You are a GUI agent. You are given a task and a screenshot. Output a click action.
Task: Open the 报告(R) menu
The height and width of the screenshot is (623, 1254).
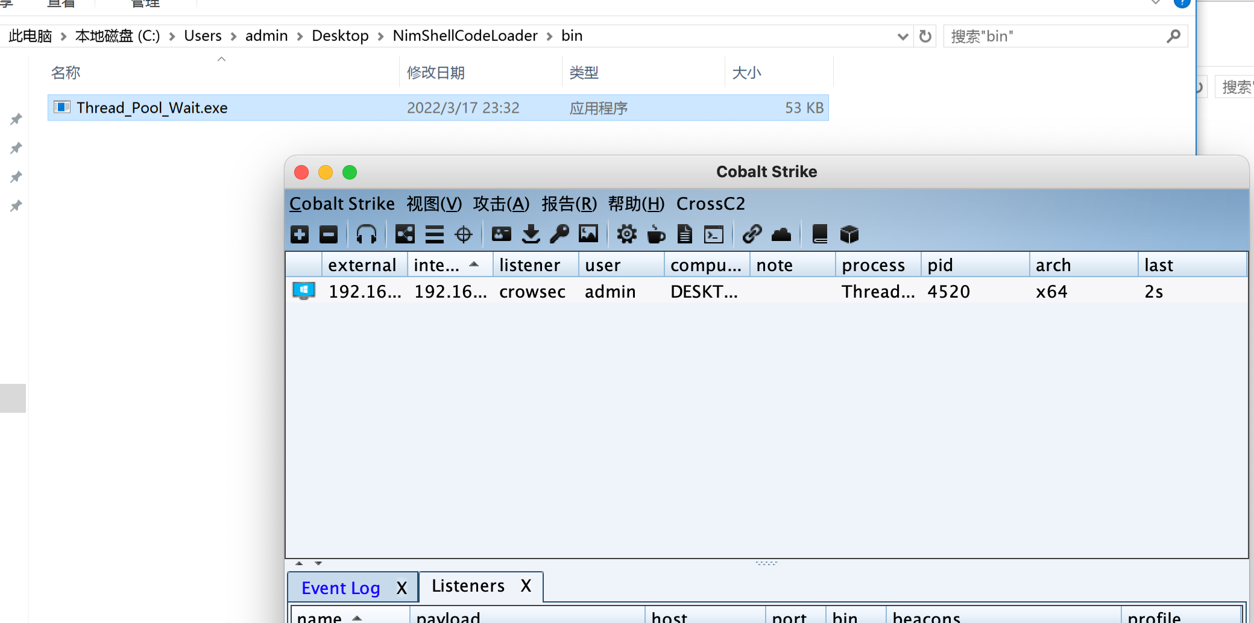pos(569,204)
